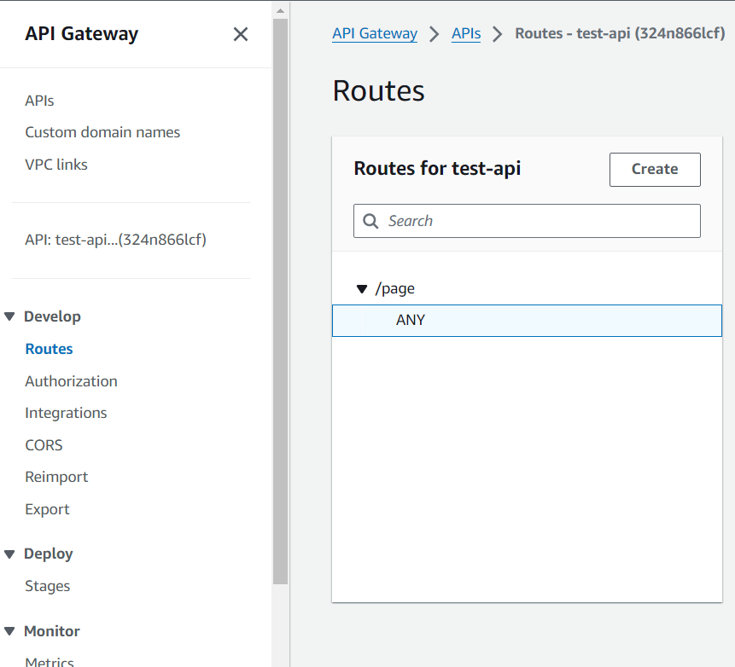Close the API Gateway side panel
The width and height of the screenshot is (735, 667).
(x=241, y=34)
